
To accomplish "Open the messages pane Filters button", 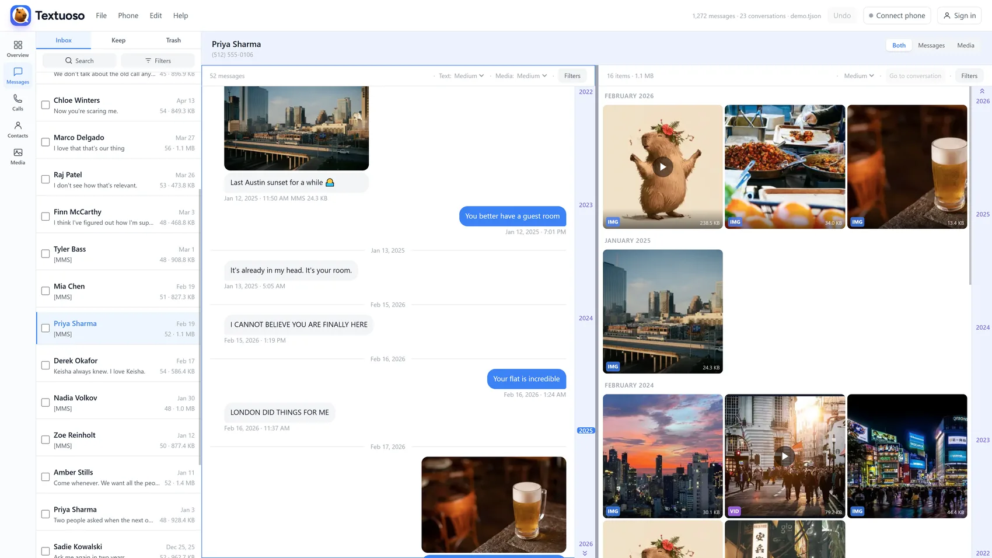I will (572, 76).
